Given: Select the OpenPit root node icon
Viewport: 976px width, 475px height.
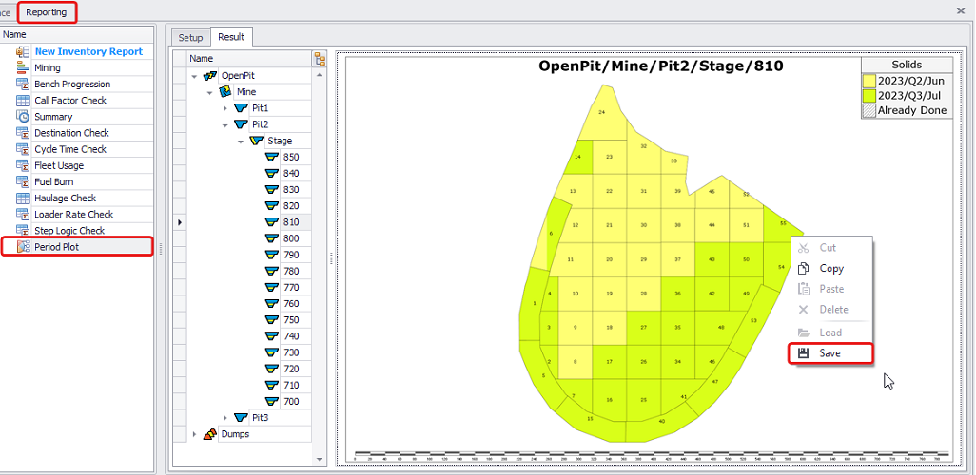Looking at the screenshot, I should [x=210, y=76].
